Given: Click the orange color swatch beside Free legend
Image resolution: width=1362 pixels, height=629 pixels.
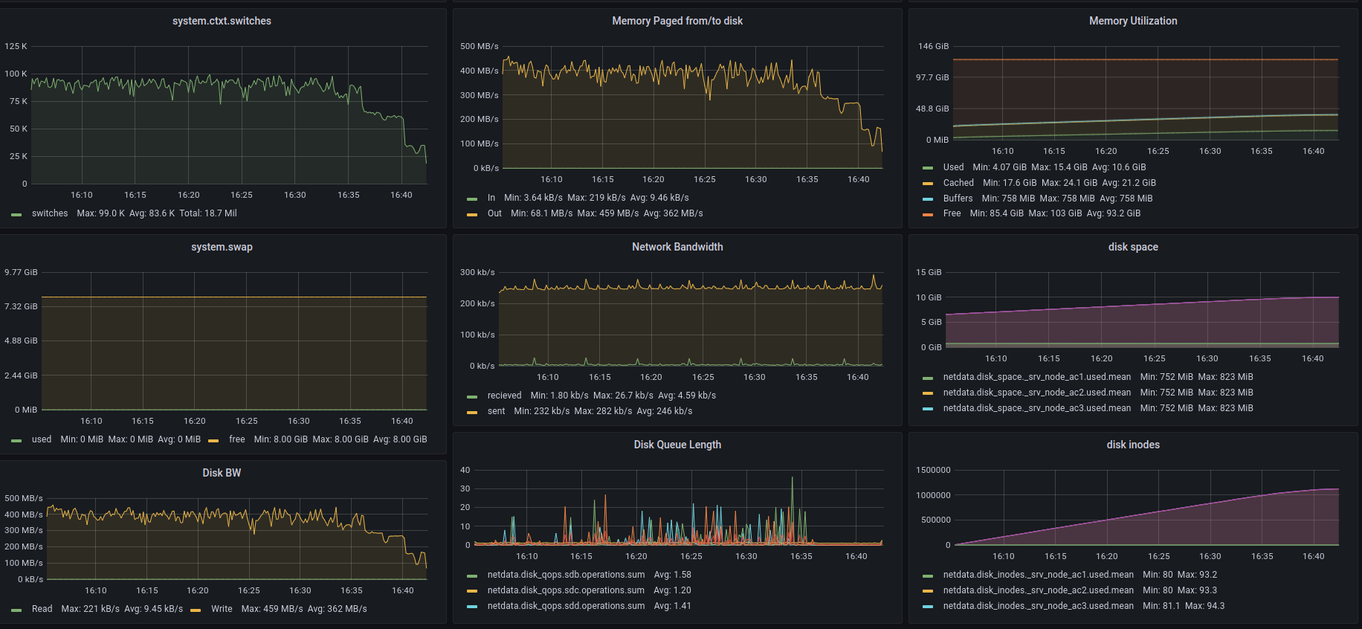Looking at the screenshot, I should click(x=928, y=214).
